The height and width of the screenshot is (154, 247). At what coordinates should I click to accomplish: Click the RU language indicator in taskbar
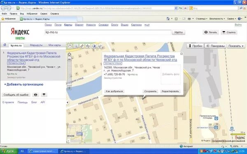(22, 151)
